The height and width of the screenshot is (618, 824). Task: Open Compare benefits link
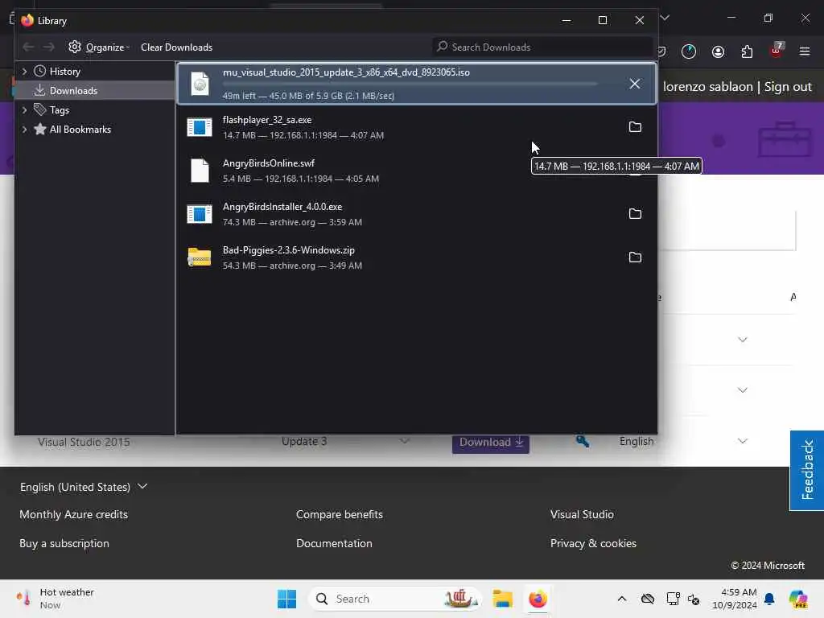340,514
